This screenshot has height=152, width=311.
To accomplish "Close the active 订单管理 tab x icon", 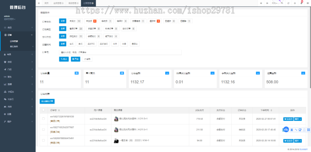I will (93, 3).
